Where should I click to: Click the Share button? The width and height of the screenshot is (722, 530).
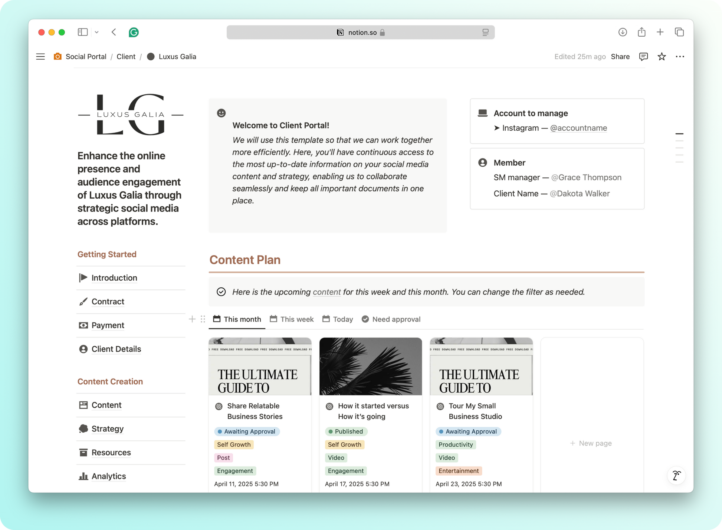coord(620,57)
